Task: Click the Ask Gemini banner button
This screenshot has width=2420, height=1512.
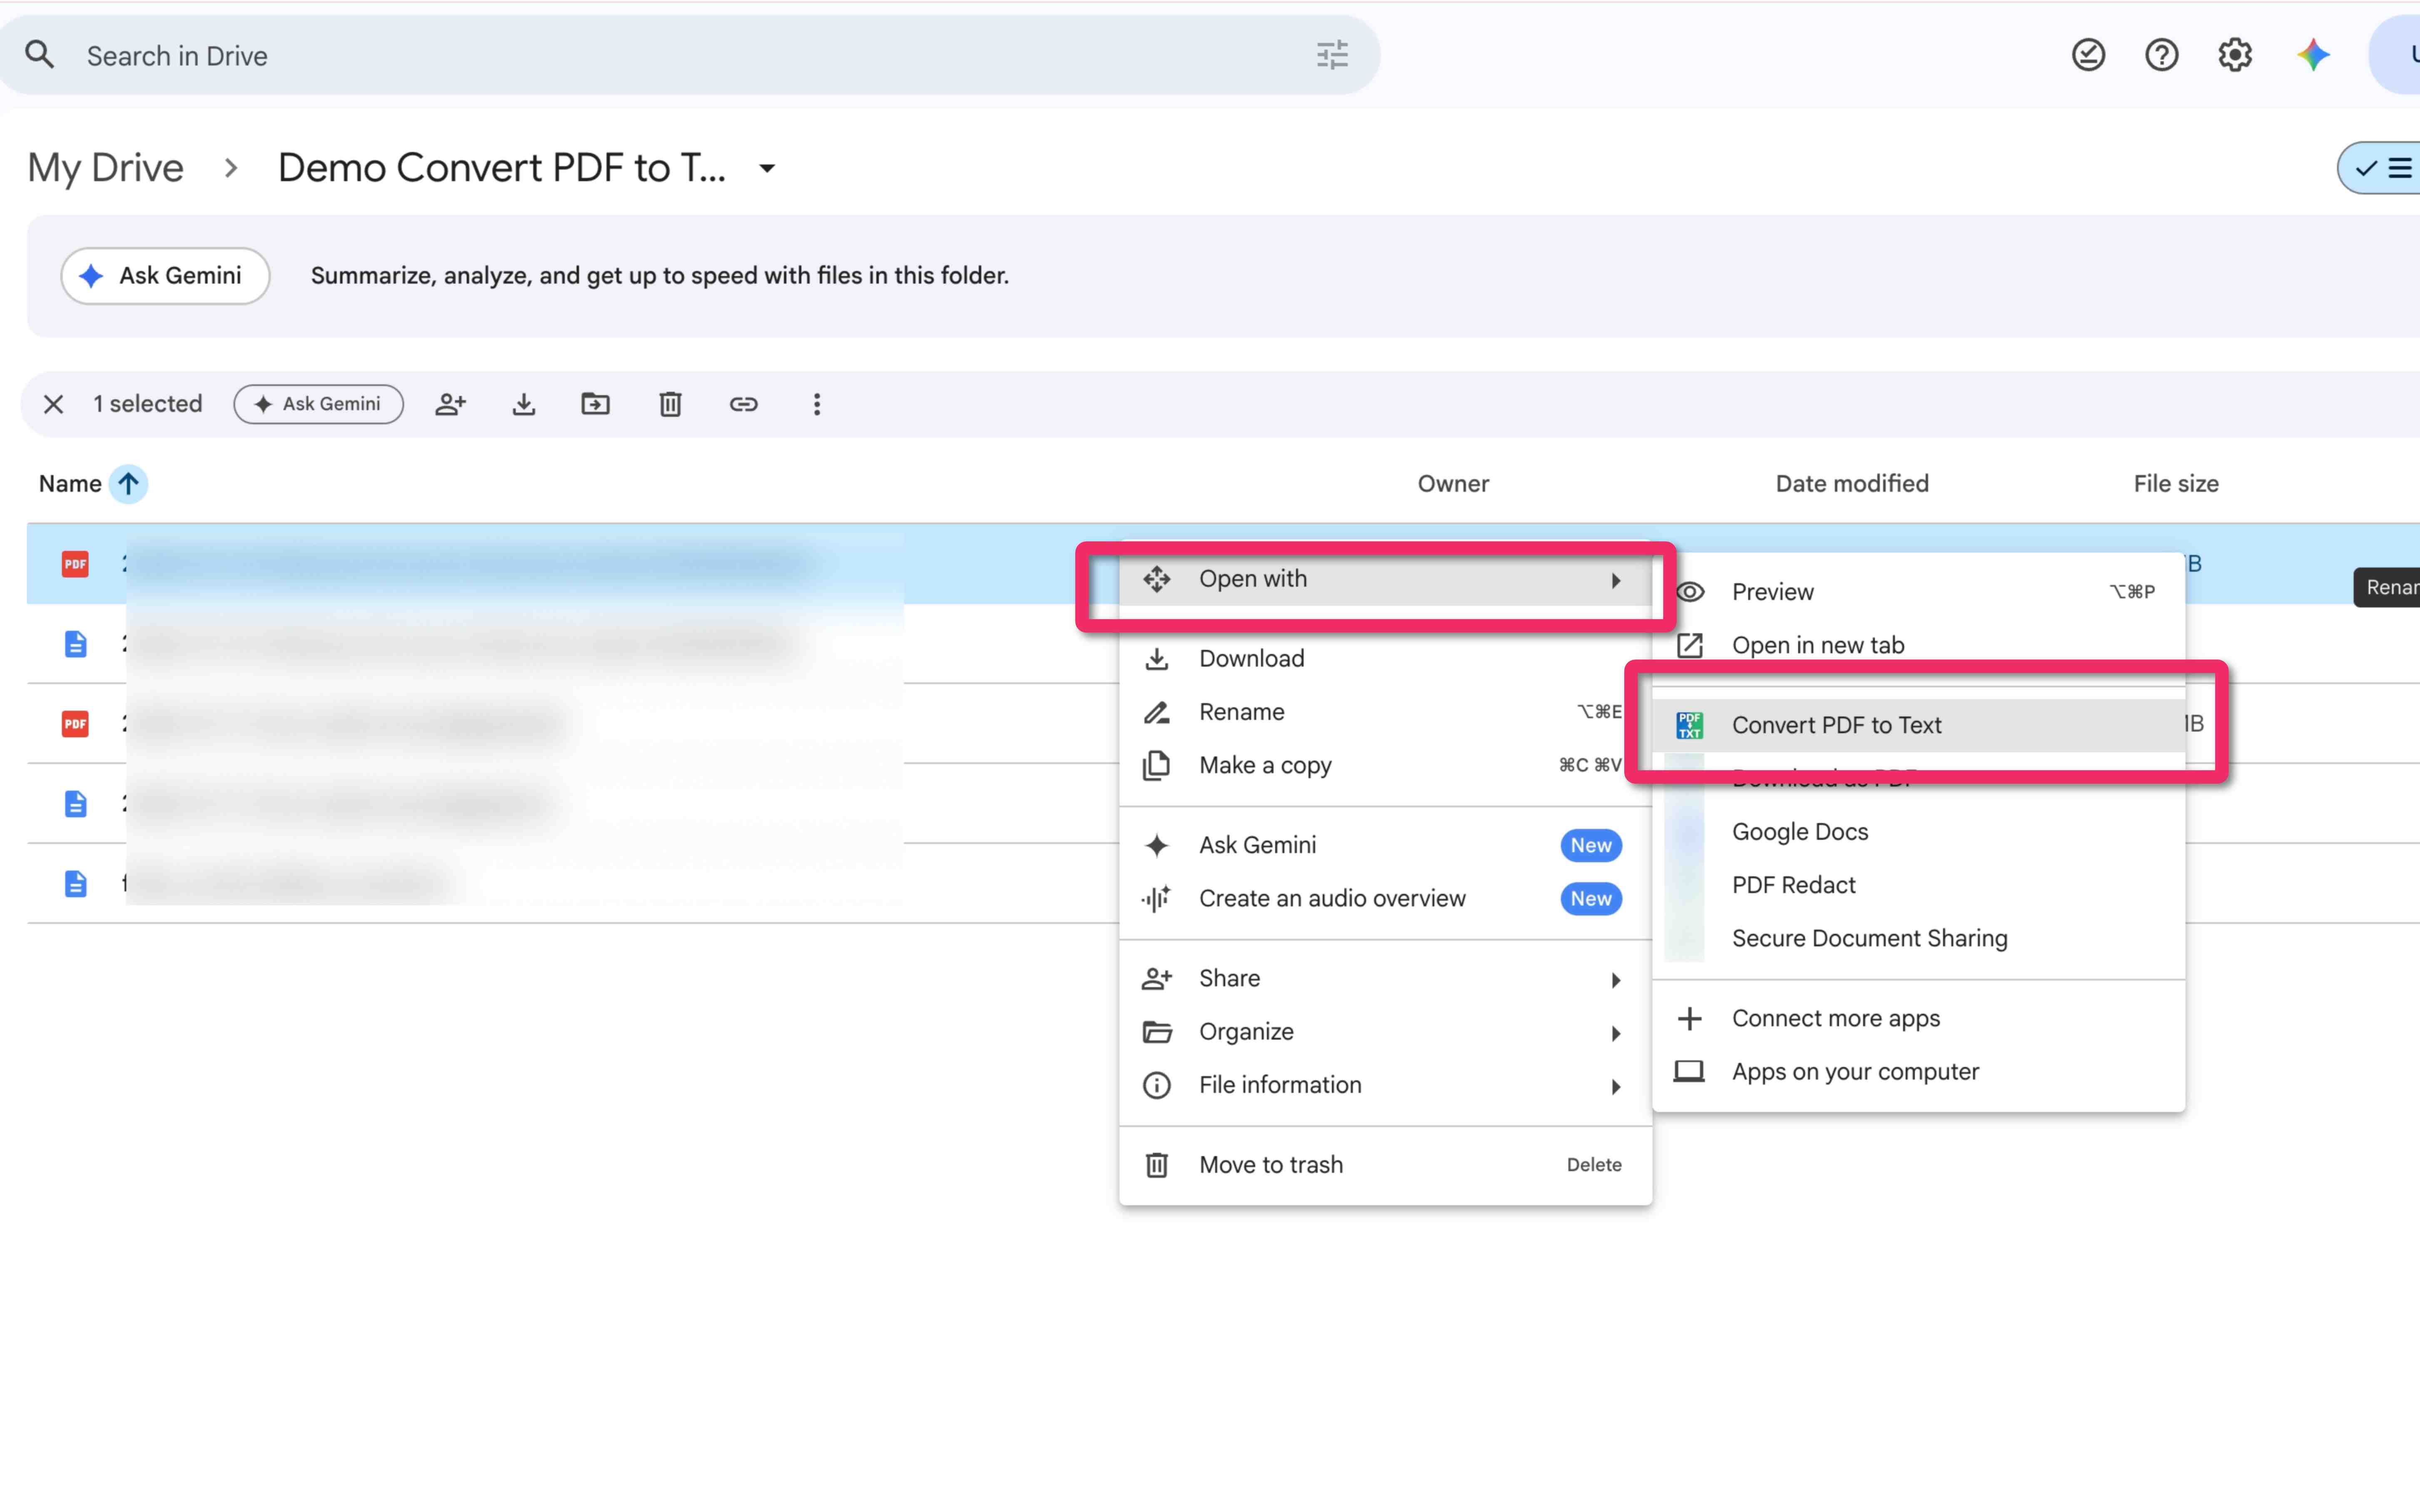Action: click(x=165, y=276)
